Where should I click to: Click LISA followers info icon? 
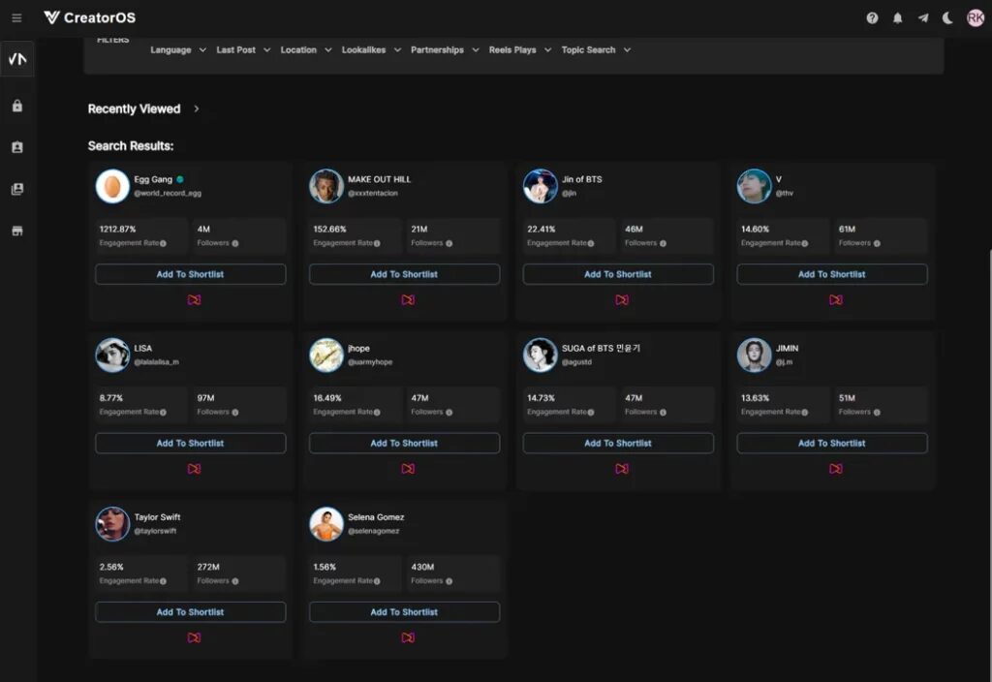(x=234, y=413)
